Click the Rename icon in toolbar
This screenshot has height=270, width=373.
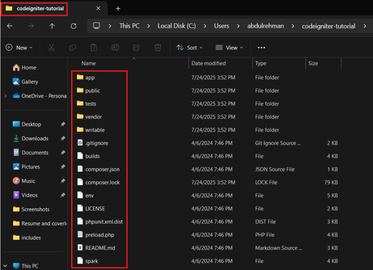point(116,48)
